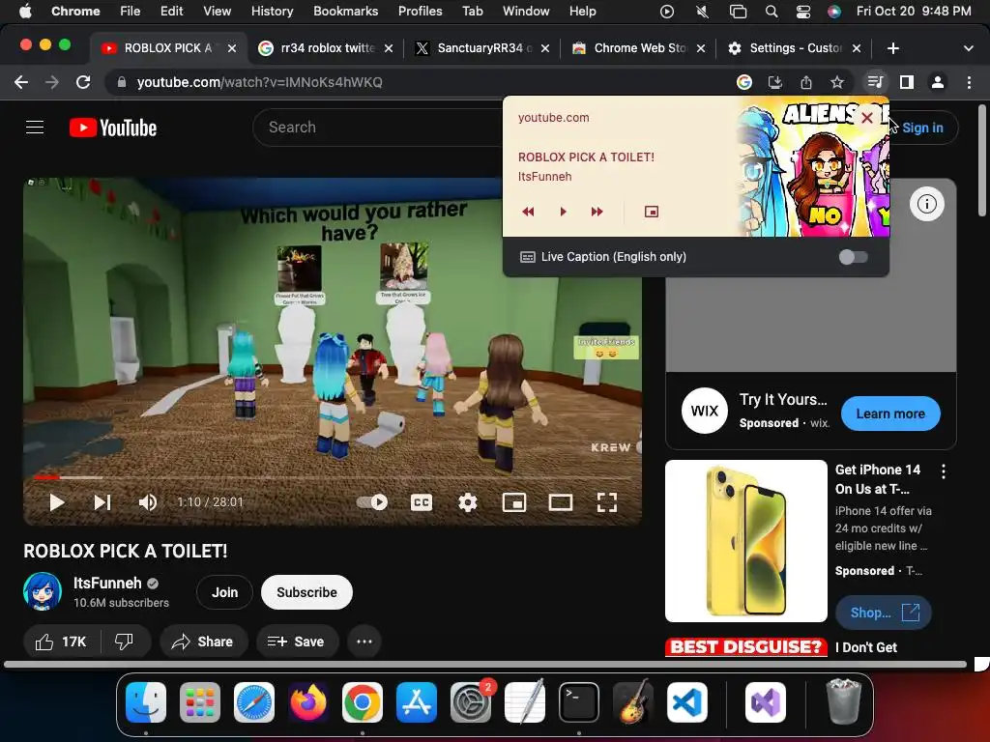Skip to the next video
Screen dimensions: 990x742
pyautogui.click(x=102, y=502)
